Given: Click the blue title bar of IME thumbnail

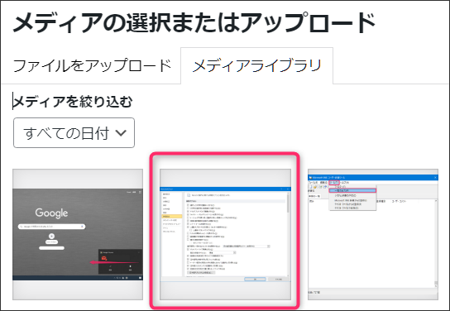Looking at the screenshot, I should point(373,178).
